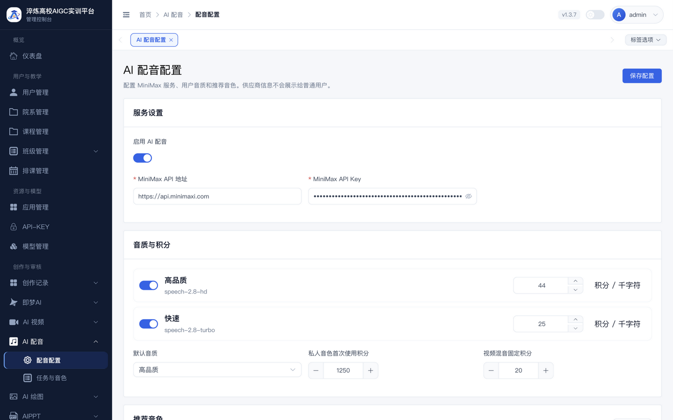Click the 应用管理 grid icon

click(x=14, y=207)
